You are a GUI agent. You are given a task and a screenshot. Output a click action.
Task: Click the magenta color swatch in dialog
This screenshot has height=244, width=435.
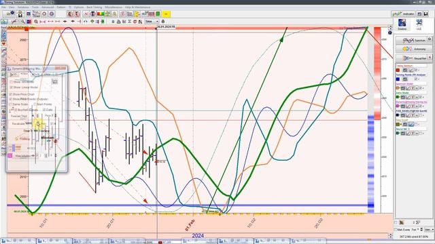pos(10,156)
